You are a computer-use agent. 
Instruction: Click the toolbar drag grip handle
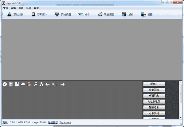(2, 15)
